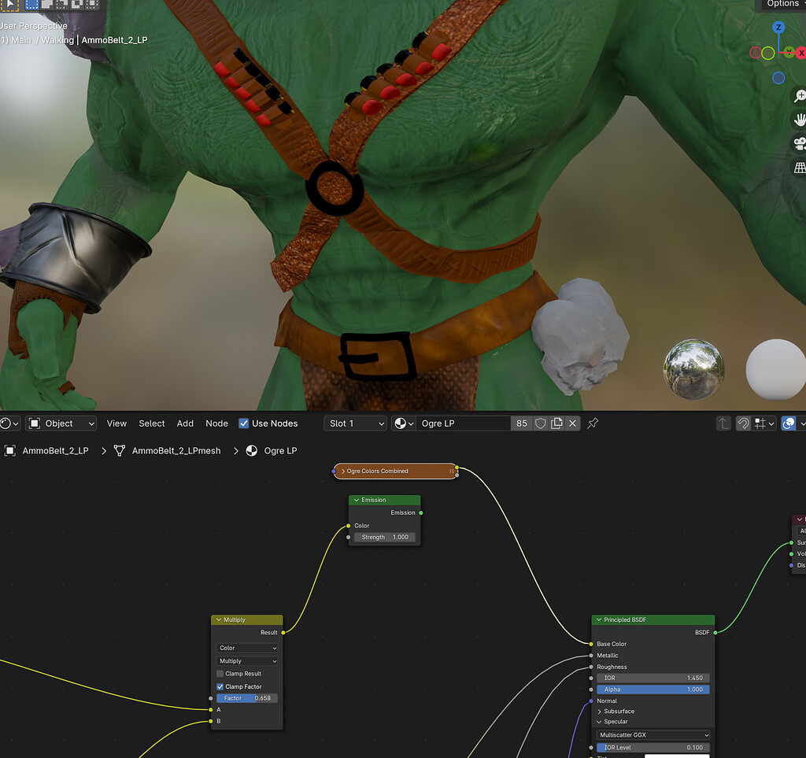Click the duplicate material icon beside the shield
The width and height of the screenshot is (806, 758).
555,423
